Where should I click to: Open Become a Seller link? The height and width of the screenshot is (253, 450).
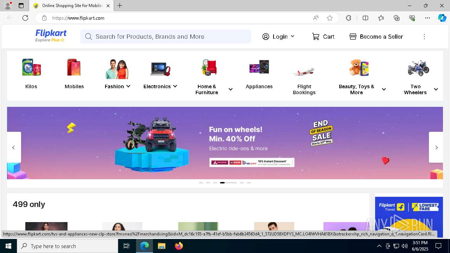click(376, 37)
